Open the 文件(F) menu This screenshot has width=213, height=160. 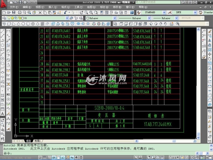pyautogui.click(x=14, y=7)
